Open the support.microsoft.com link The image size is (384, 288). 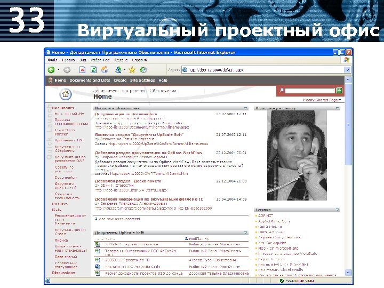153,209
